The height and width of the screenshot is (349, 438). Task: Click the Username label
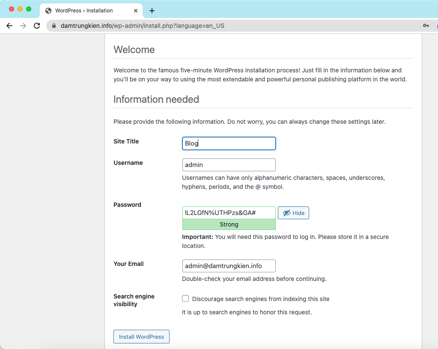click(128, 163)
